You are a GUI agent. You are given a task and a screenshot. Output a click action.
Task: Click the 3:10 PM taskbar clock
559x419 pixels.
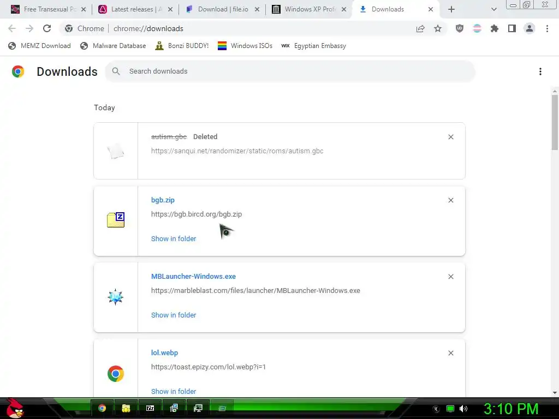tap(510, 409)
